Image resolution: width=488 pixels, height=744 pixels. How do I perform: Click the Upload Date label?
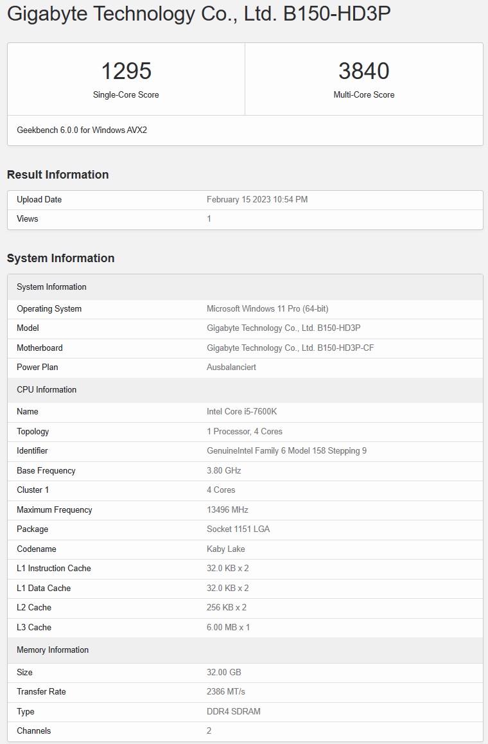click(39, 200)
